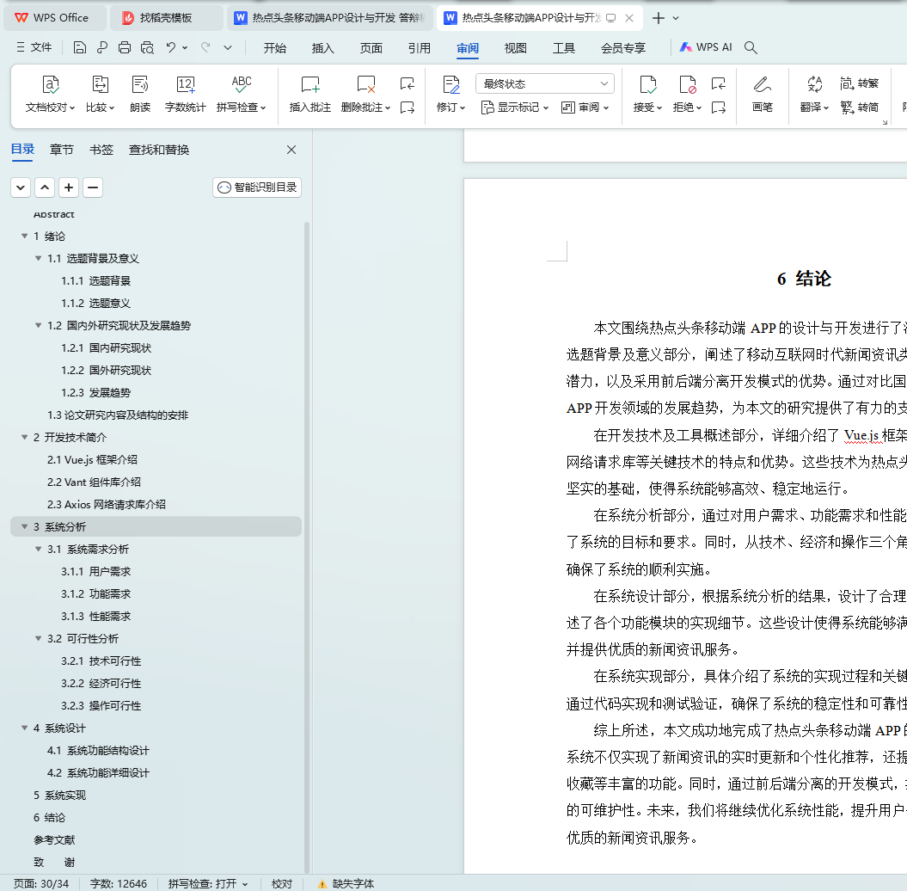Collapse the 2 开发技术简介 node
The width and height of the screenshot is (907, 891).
click(x=24, y=438)
